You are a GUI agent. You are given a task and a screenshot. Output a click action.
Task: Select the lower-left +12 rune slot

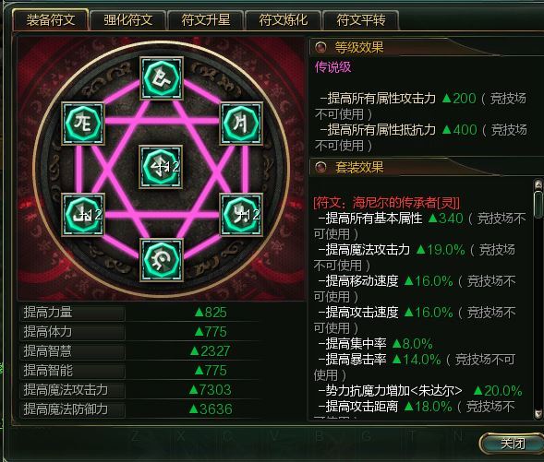[83, 215]
